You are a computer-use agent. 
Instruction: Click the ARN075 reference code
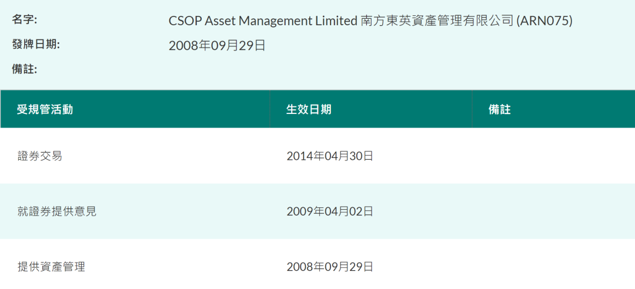[544, 21]
